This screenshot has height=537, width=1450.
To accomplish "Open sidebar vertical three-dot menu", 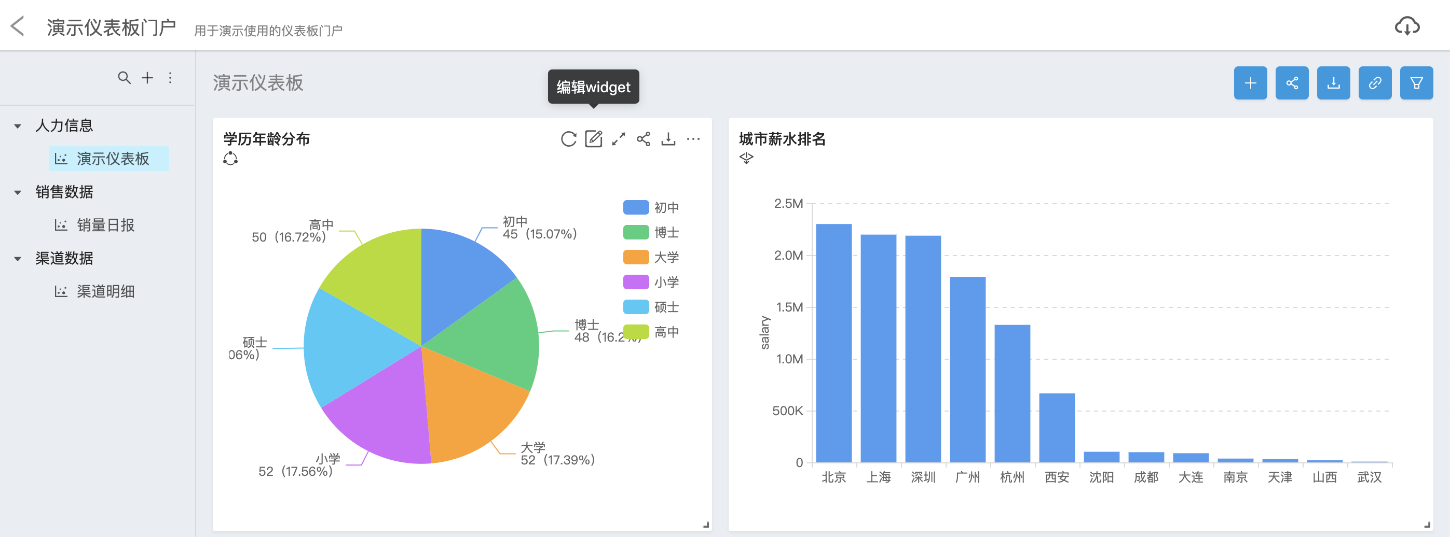I will [x=170, y=78].
